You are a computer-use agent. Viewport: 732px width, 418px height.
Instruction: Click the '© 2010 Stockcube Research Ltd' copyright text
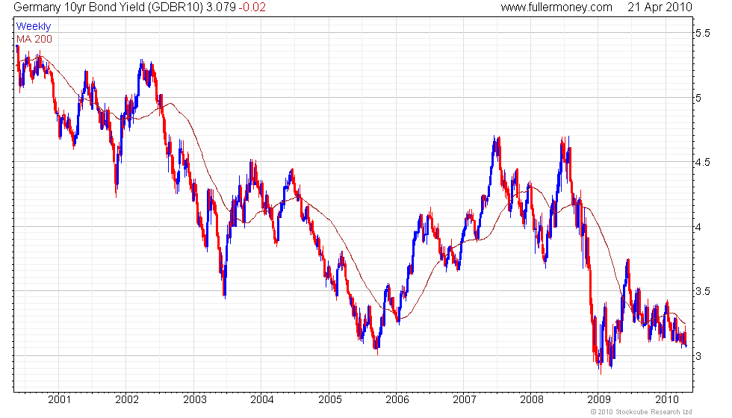point(641,412)
